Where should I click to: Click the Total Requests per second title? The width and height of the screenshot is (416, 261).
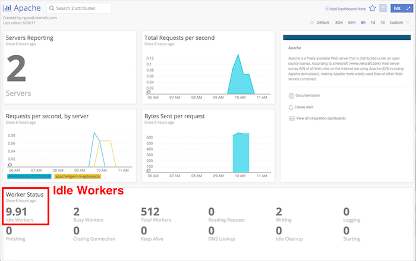179,37
